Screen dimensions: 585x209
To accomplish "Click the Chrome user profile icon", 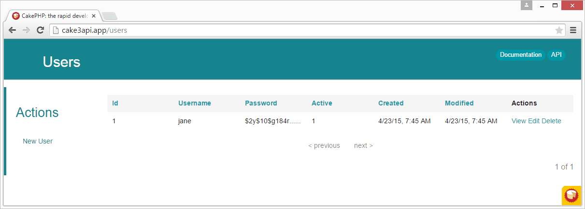I will (526, 5).
